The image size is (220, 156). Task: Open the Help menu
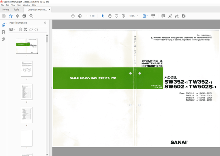(x=34, y=5)
